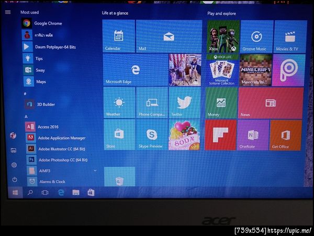This screenshot has width=314, height=236.
Task: Open the Microsoft Edge tile
Action: pyautogui.click(x=136, y=70)
